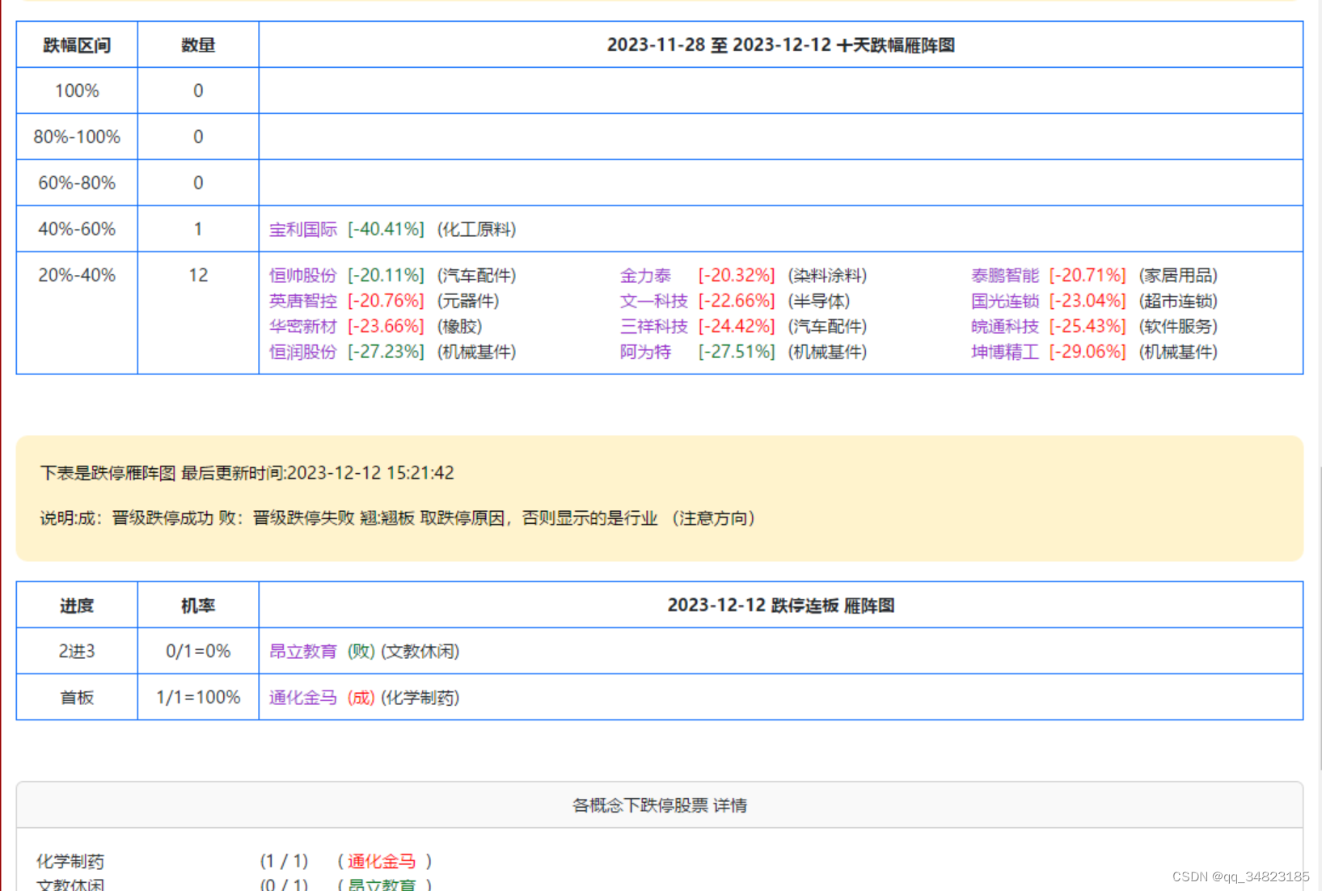
Task: Open the 华密新材 stock link
Action: (x=303, y=327)
